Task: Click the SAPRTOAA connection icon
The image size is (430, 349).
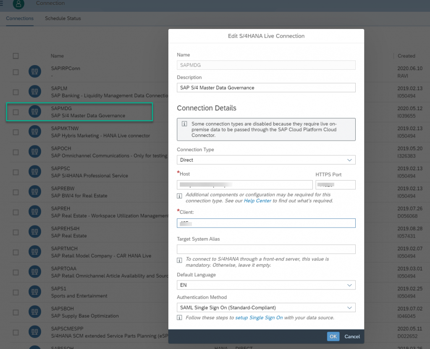Action: [35, 272]
